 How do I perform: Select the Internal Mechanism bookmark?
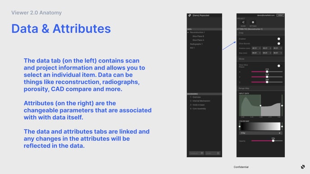pyautogui.click(x=200, y=101)
